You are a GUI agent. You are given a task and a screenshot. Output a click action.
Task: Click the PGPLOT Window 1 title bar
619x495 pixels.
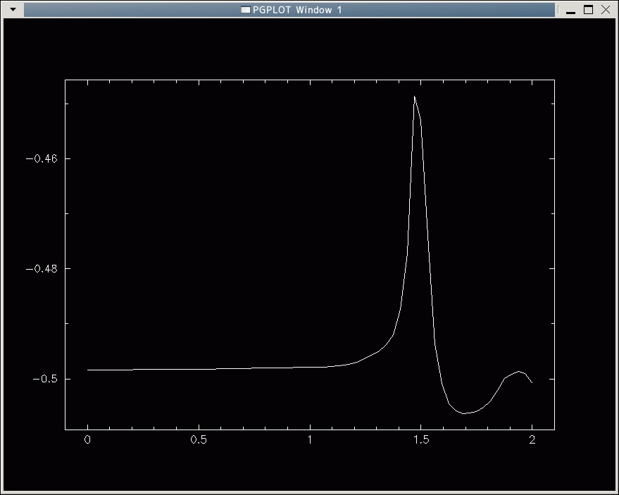click(289, 10)
